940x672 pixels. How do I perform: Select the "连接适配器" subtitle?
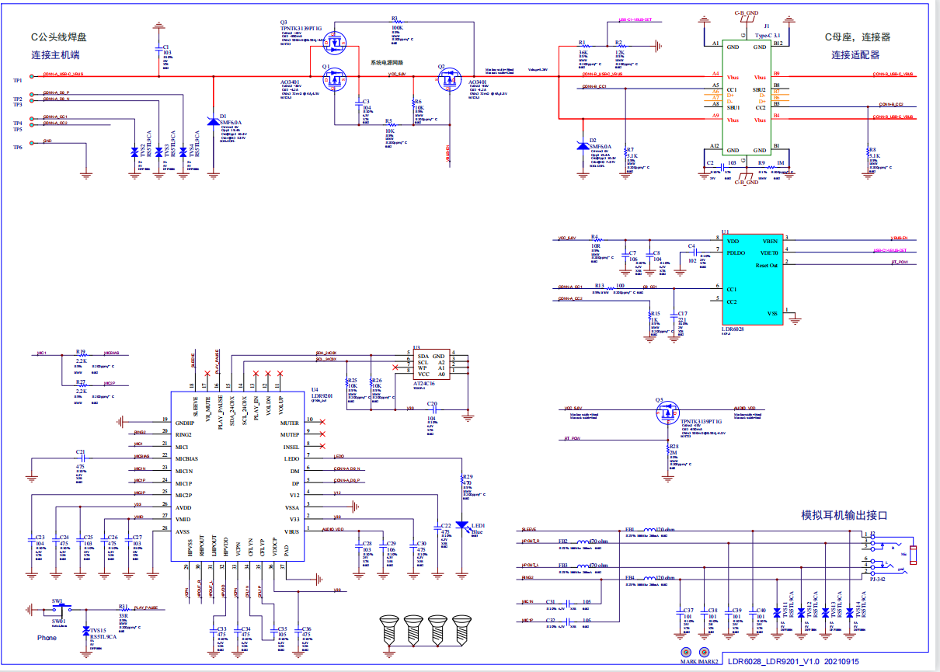click(x=855, y=55)
